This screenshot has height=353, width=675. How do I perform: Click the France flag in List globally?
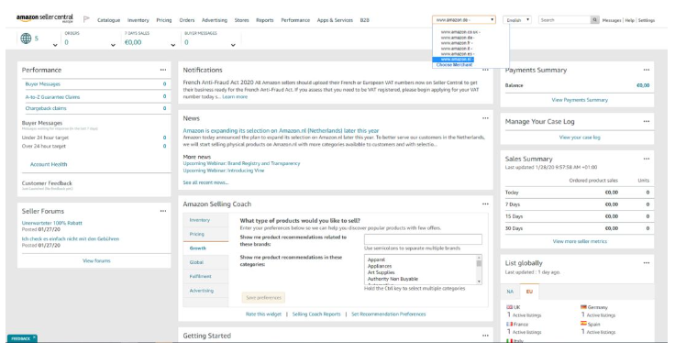pos(509,324)
